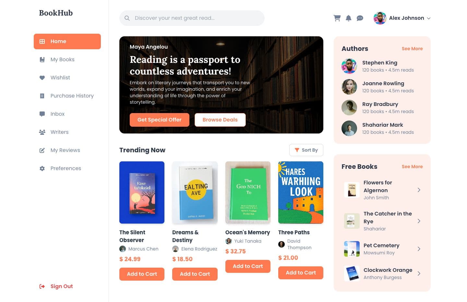Expand the Flowers for Algernon chevron

pyautogui.click(x=419, y=190)
